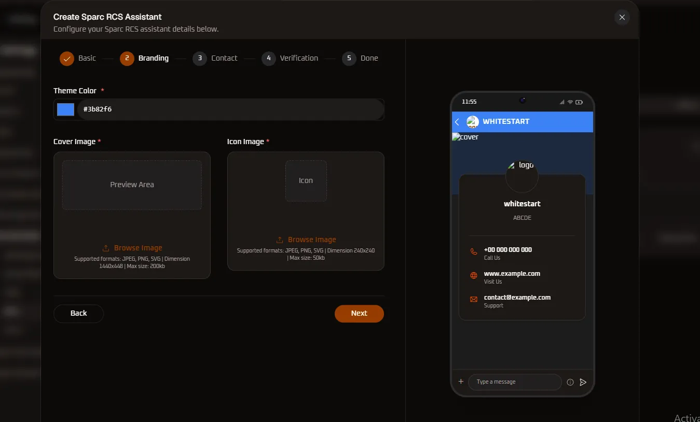Go Back to the previous step
700x422 pixels.
78,313
